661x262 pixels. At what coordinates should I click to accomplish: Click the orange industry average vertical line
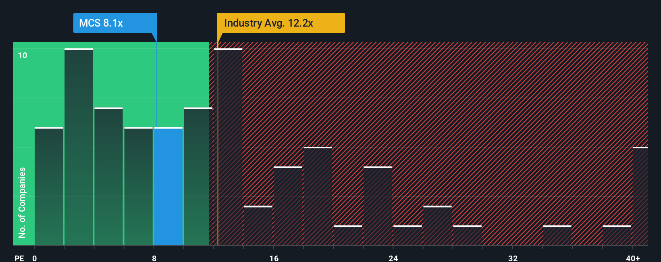pos(218,143)
